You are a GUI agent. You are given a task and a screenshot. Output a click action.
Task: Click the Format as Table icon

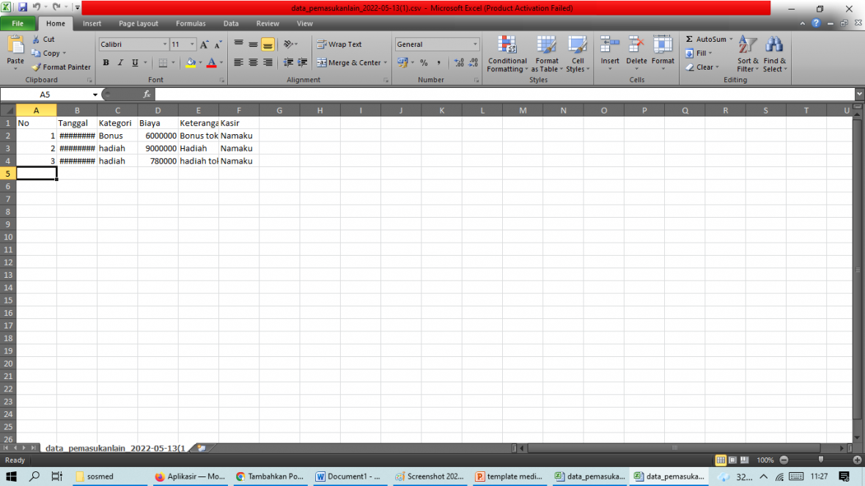pos(546,45)
